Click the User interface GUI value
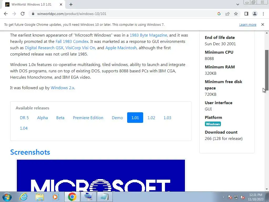The height and width of the screenshot is (202, 269). 208,109
